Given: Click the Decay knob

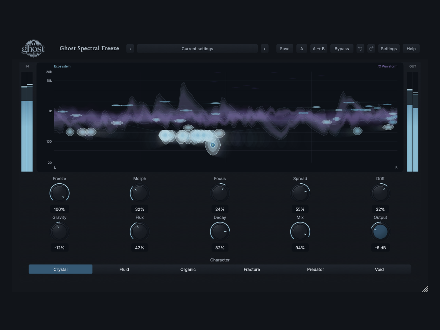Looking at the screenshot, I should [x=220, y=232].
